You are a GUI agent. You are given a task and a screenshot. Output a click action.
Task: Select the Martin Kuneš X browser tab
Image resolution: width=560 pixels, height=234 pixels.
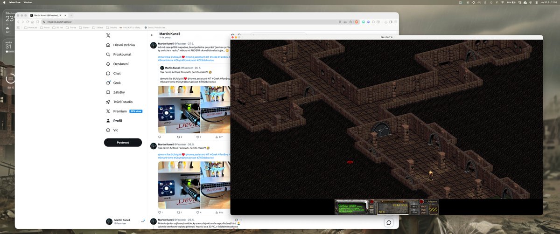pyautogui.click(x=48, y=15)
